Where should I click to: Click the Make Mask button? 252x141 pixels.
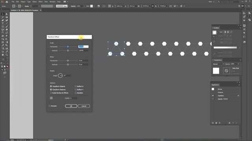235,68
